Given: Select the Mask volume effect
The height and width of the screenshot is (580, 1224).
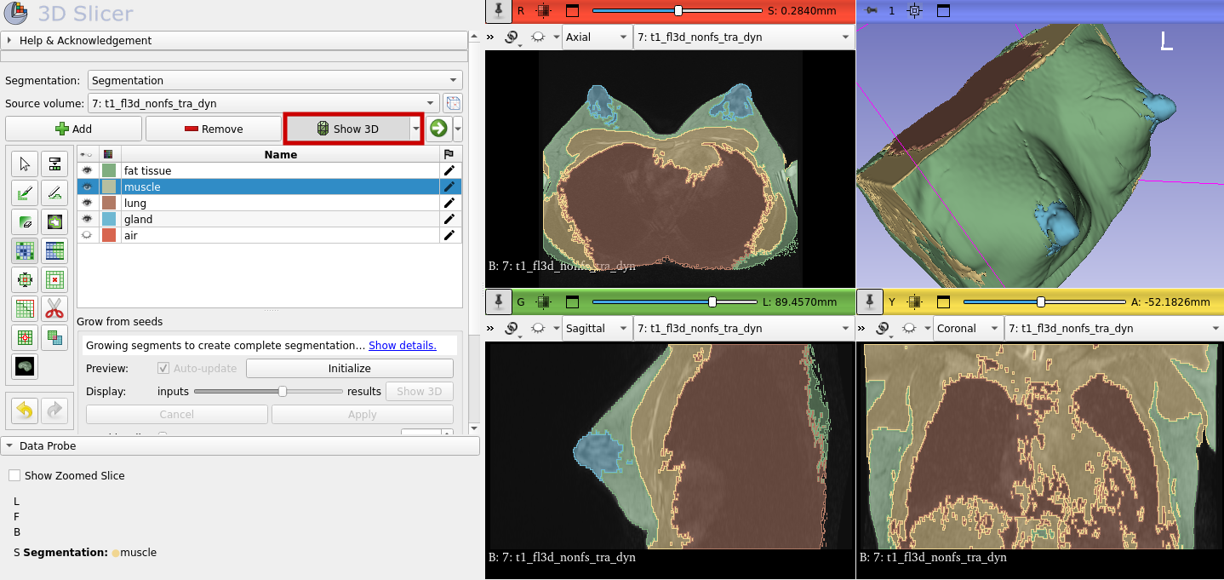Looking at the screenshot, I should (x=25, y=366).
